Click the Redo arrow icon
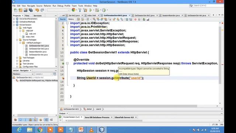 [42, 10]
